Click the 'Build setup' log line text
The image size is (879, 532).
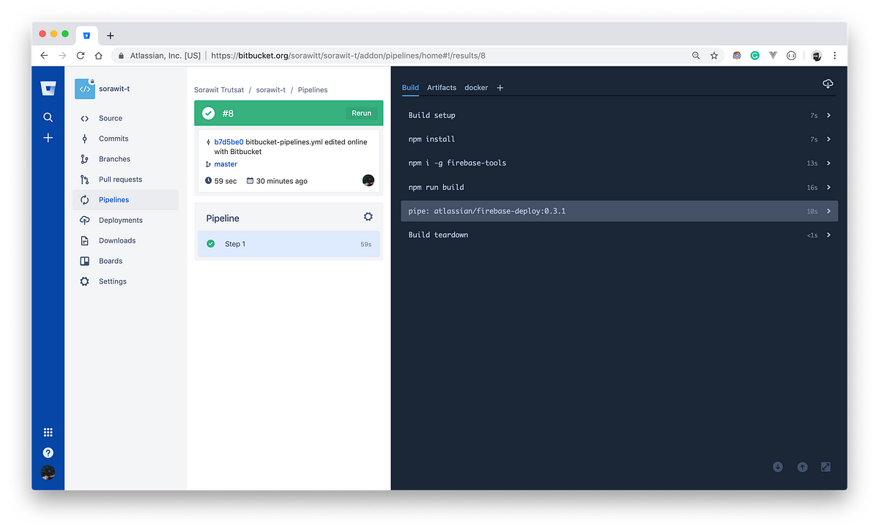click(432, 116)
